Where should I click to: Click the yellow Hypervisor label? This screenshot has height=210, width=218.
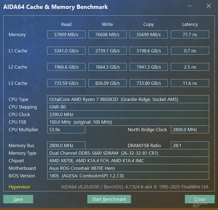pyautogui.click(x=19, y=187)
